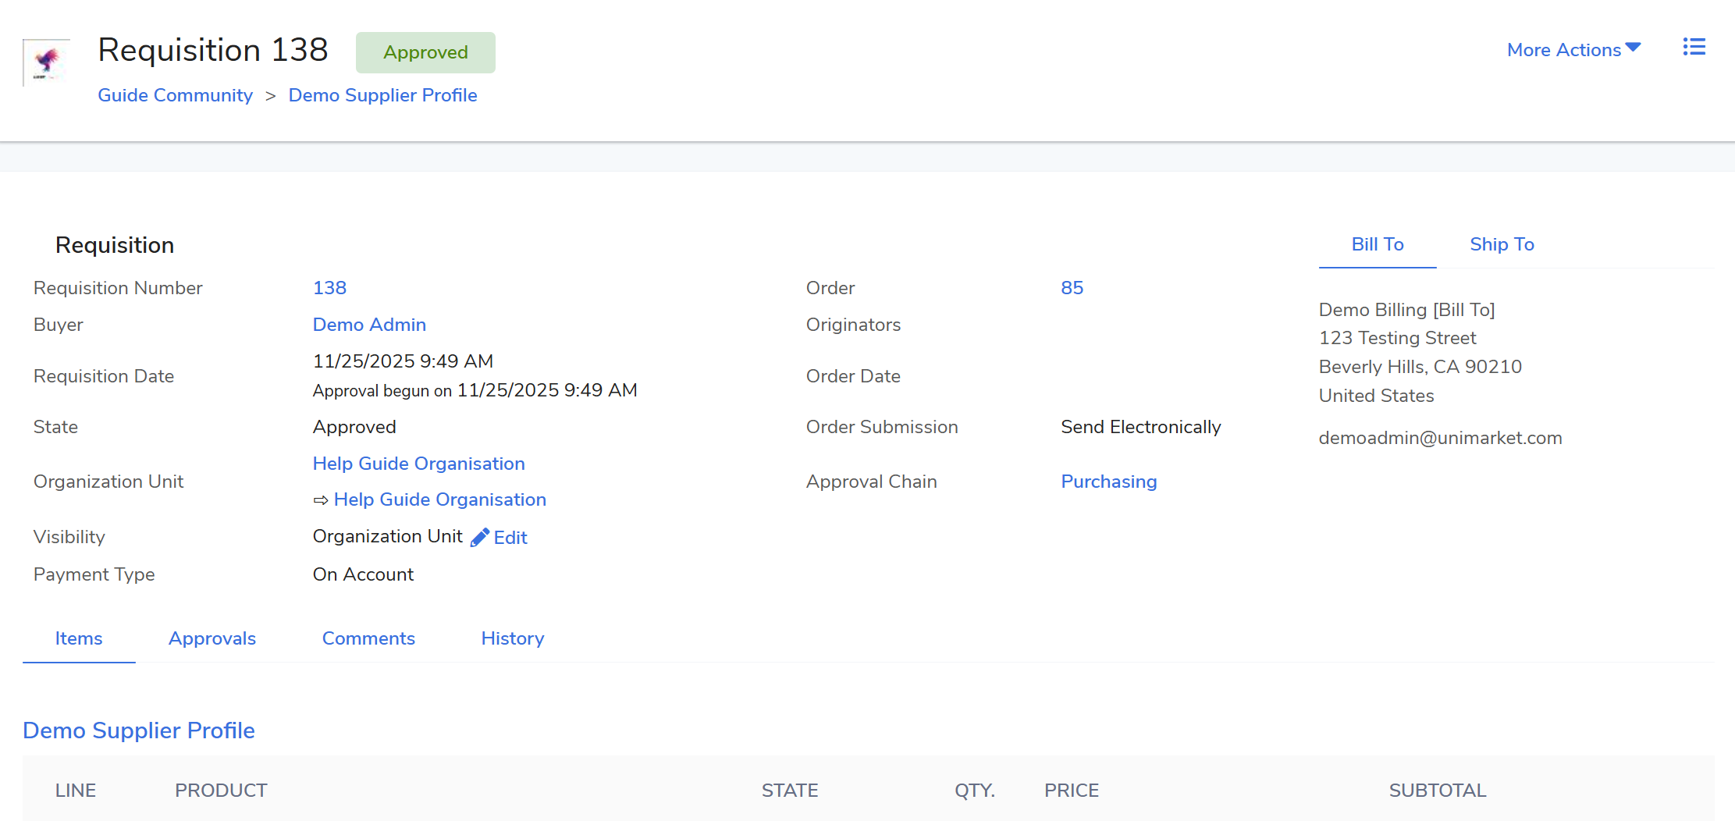Open the Demo Admin buyer link
The width and height of the screenshot is (1735, 821).
click(x=369, y=325)
